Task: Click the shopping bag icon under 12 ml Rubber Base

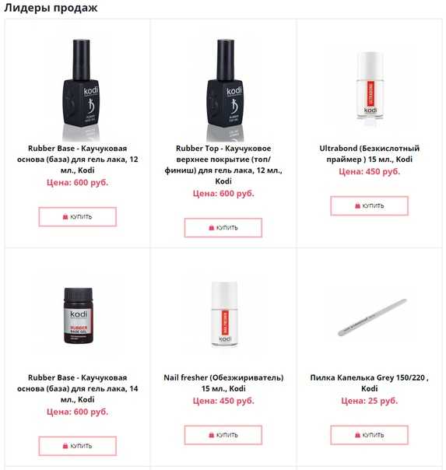Action: click(65, 217)
